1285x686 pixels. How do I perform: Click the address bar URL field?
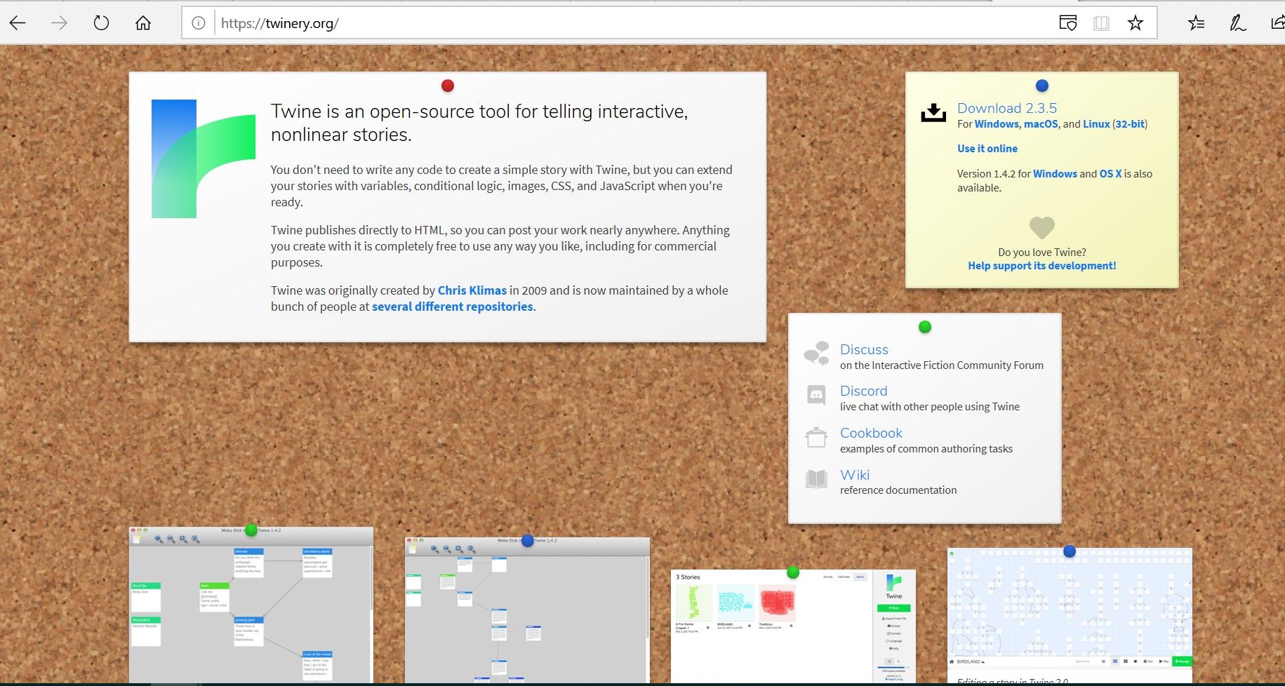[x=632, y=23]
